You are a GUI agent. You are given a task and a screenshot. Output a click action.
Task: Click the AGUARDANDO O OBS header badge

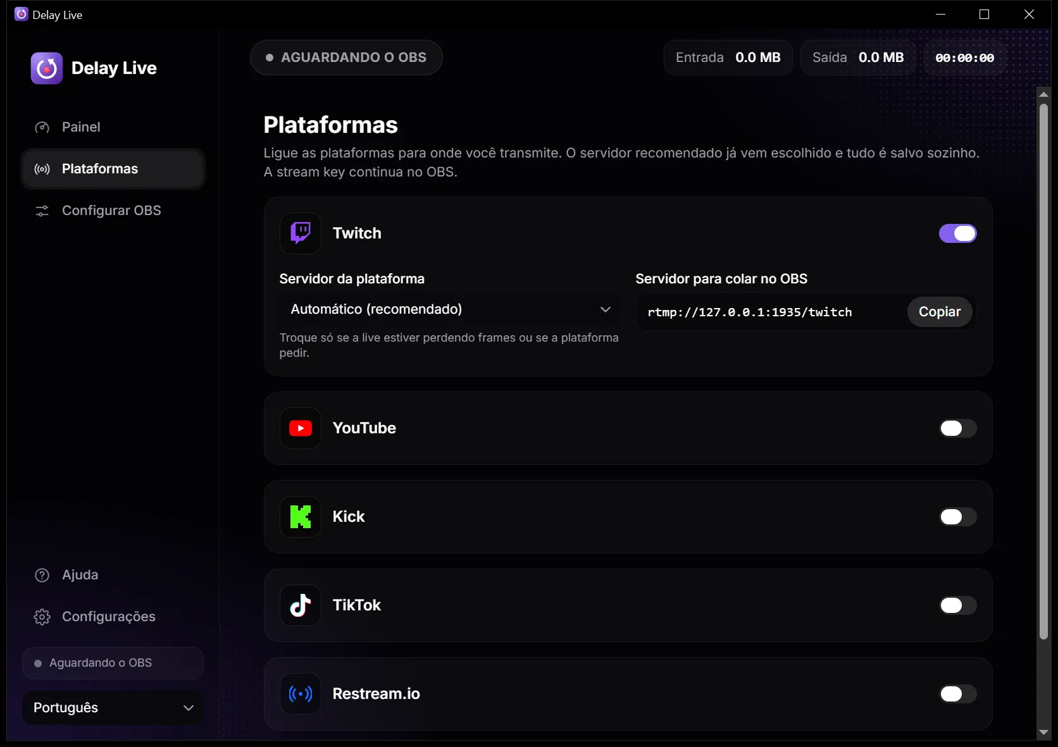(x=346, y=58)
